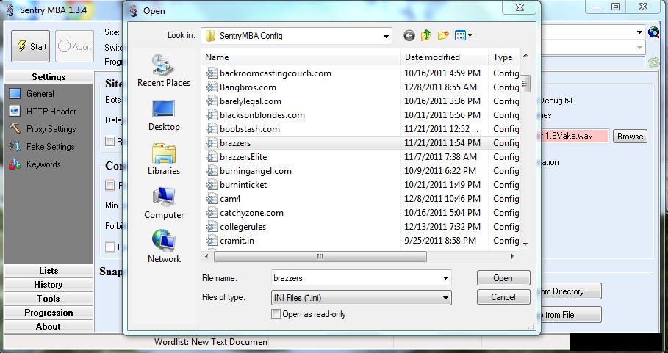668x353 pixels.
Task: Select the backroomcastingcouch.com file name
Action: pyautogui.click(x=275, y=73)
